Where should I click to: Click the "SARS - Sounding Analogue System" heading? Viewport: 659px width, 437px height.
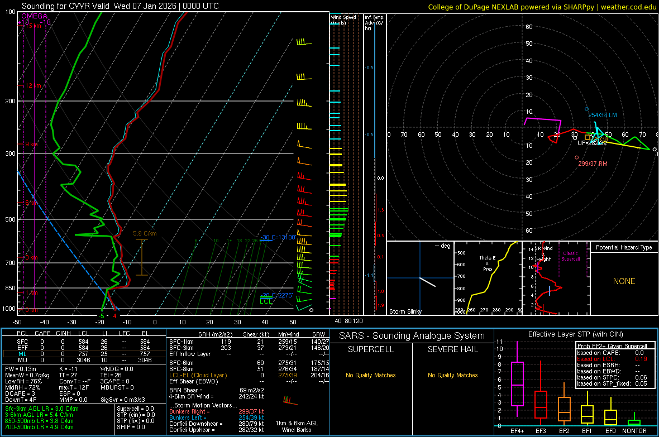(x=412, y=336)
